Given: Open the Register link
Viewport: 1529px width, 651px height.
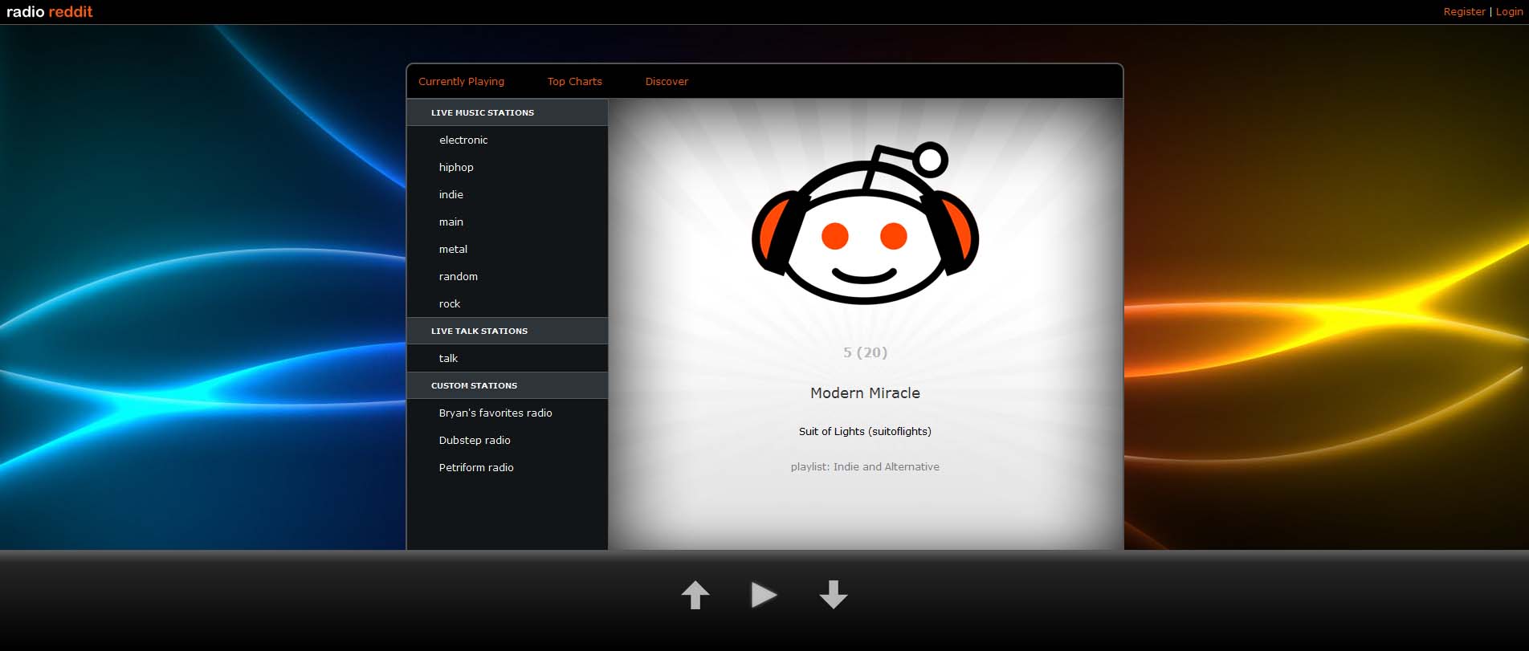Looking at the screenshot, I should pos(1464,12).
